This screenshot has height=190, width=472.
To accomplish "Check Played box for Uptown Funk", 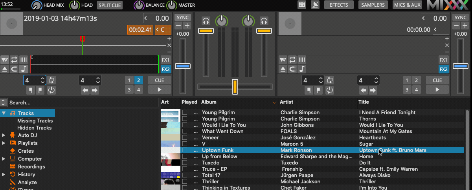I will pos(185,150).
